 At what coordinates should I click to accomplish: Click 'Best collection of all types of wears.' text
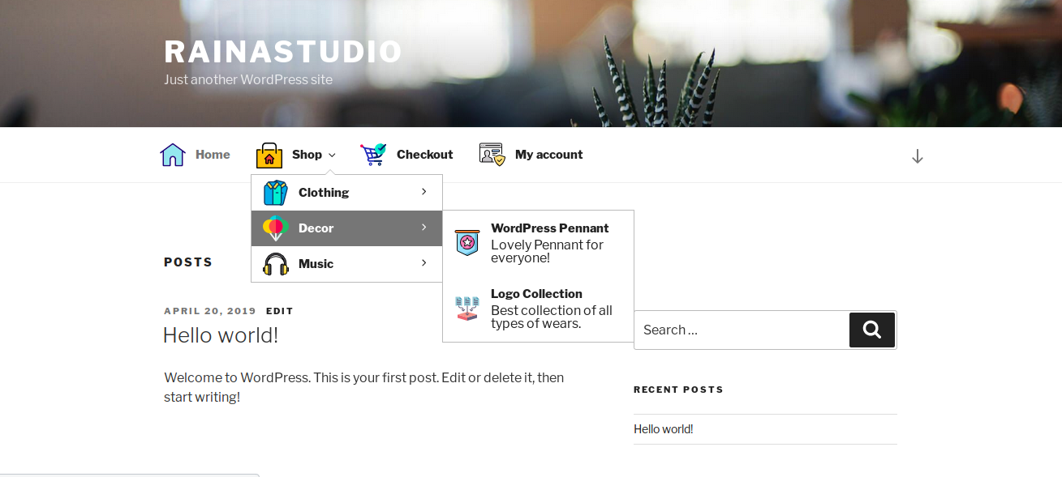coord(552,317)
